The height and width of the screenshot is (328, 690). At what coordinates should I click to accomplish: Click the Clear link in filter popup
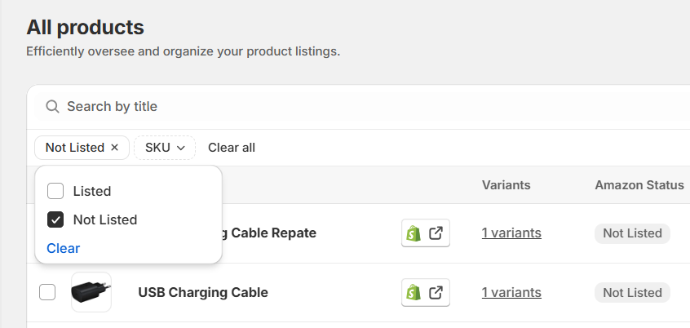(64, 248)
